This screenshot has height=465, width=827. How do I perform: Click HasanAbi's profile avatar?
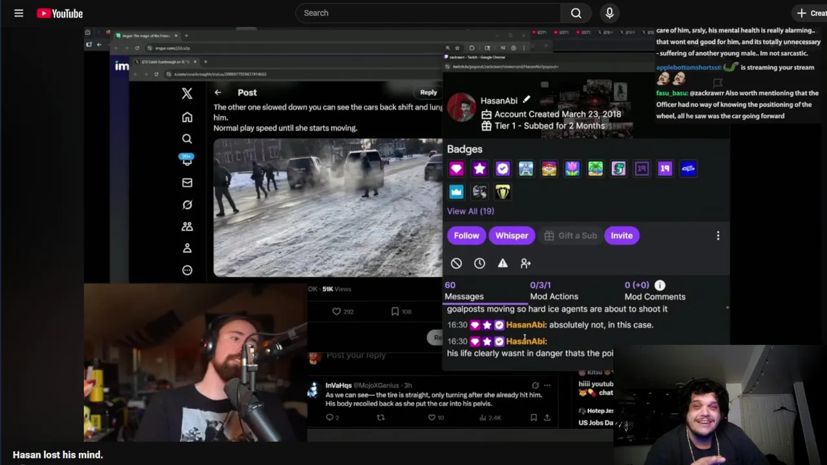pos(461,107)
